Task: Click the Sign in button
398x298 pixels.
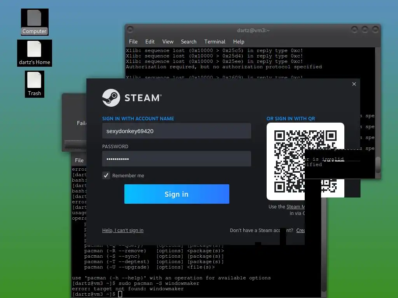Action: (177, 194)
